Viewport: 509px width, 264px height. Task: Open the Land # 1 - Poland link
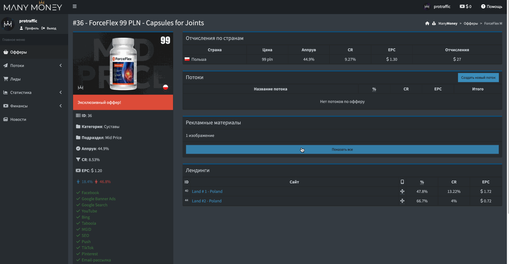[207, 191]
